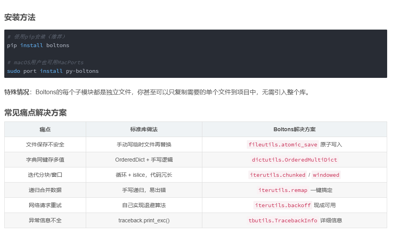Click the heading 安装方法
393x241 pixels.
(x=20, y=18)
